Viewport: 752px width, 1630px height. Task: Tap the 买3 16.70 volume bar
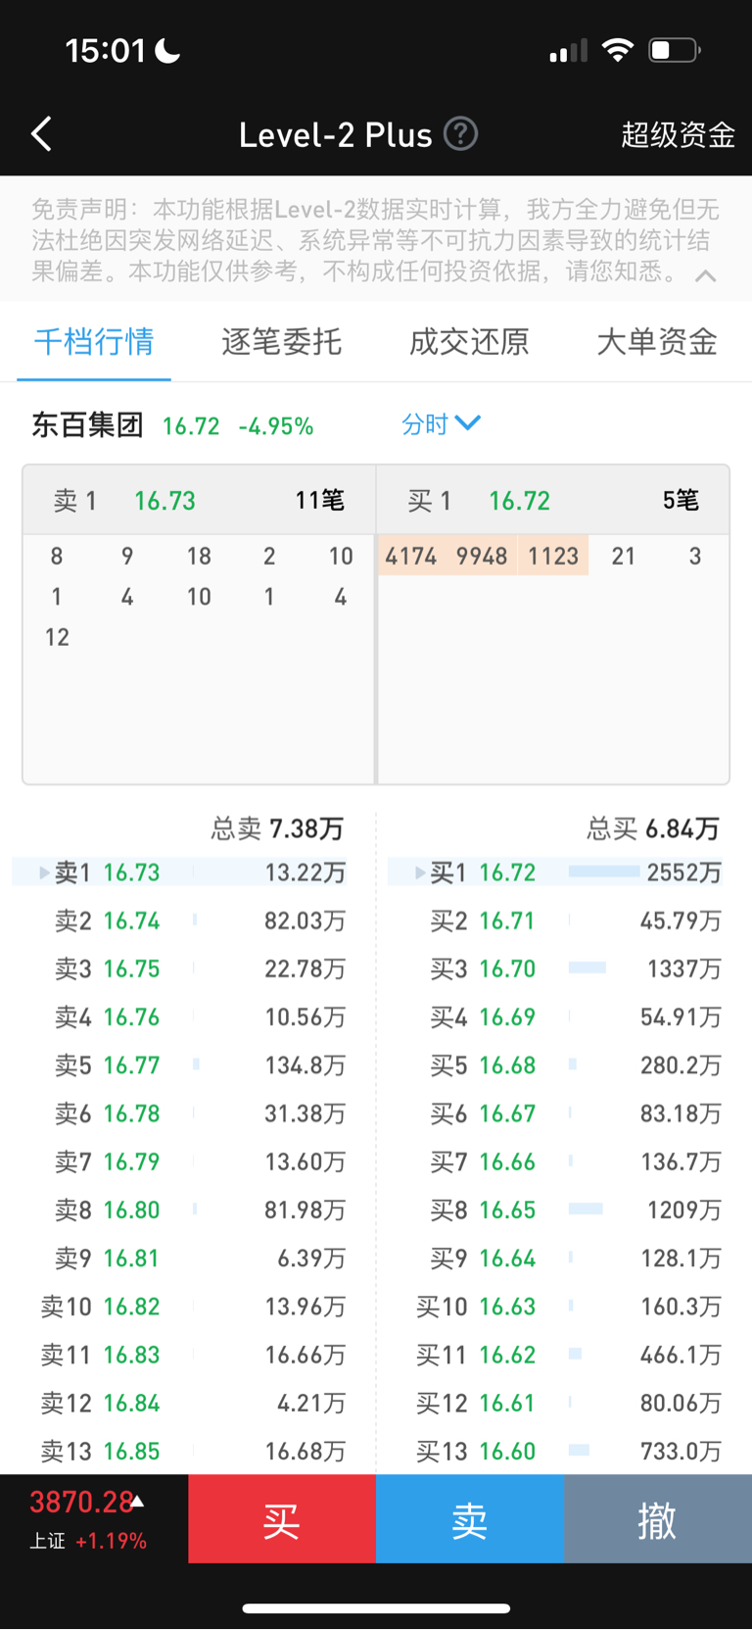point(587,968)
